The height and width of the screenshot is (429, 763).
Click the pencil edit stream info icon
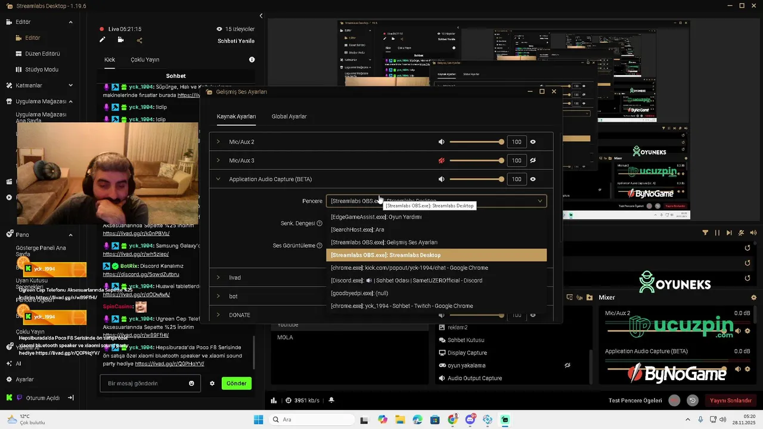click(x=102, y=40)
